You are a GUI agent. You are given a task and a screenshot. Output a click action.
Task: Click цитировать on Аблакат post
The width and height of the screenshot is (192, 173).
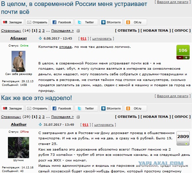coord(102,39)
